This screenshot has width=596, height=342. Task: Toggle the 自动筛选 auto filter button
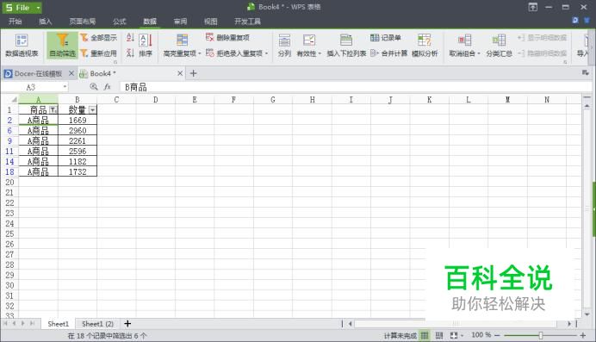point(62,45)
